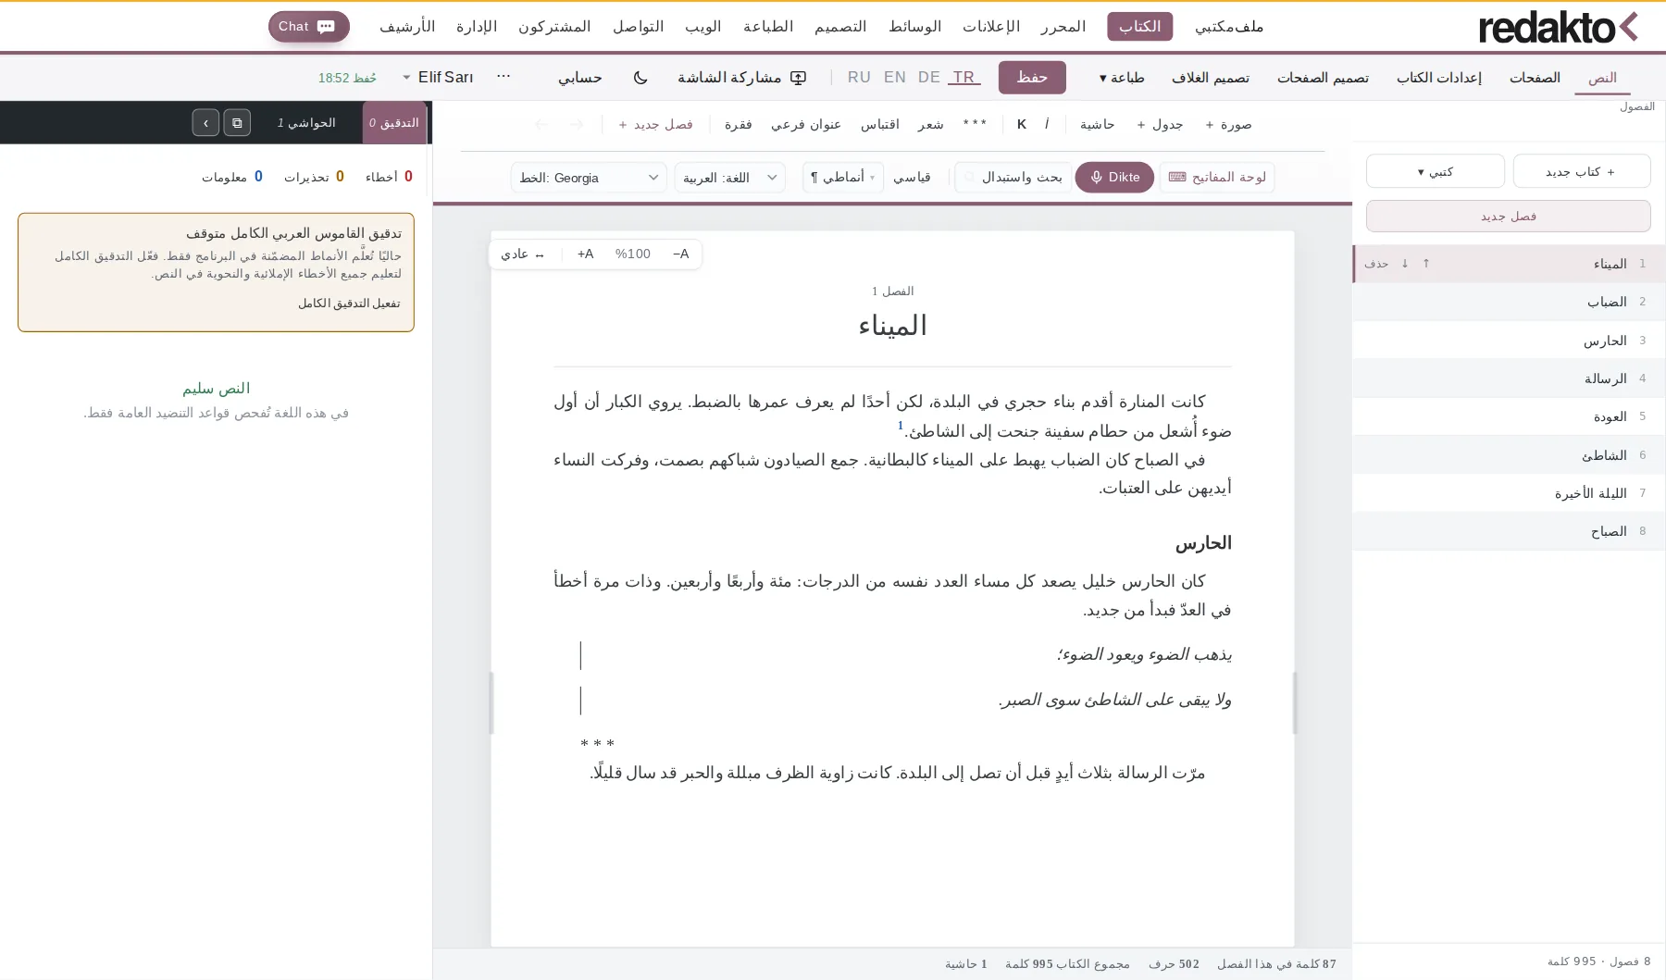Open the keyboard panel لوحة المفاتيح

[x=1217, y=177]
